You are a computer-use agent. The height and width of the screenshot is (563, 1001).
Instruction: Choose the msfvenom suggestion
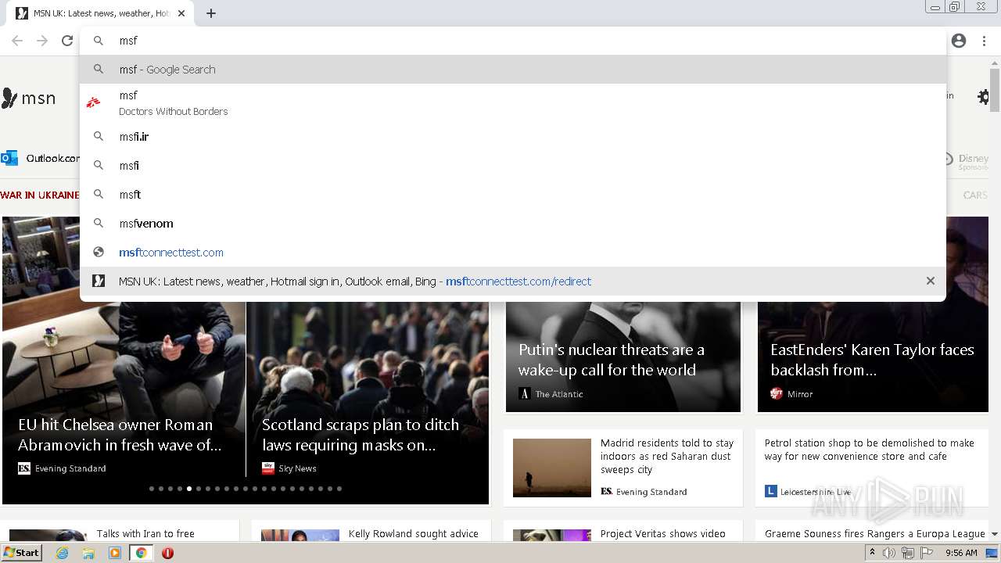pos(513,223)
